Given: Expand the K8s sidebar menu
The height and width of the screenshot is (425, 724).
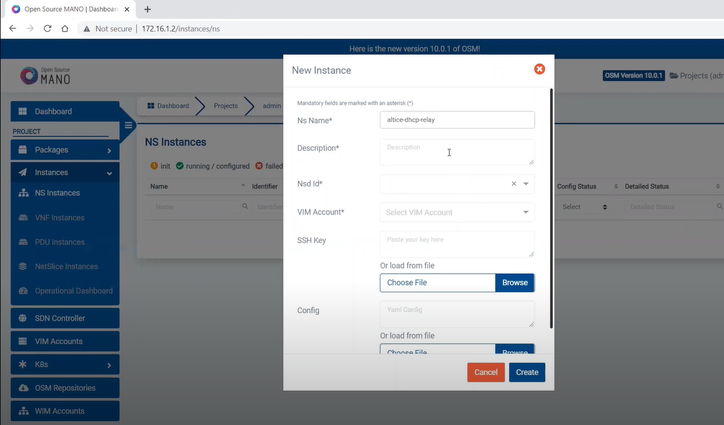Looking at the screenshot, I should pyautogui.click(x=65, y=365).
